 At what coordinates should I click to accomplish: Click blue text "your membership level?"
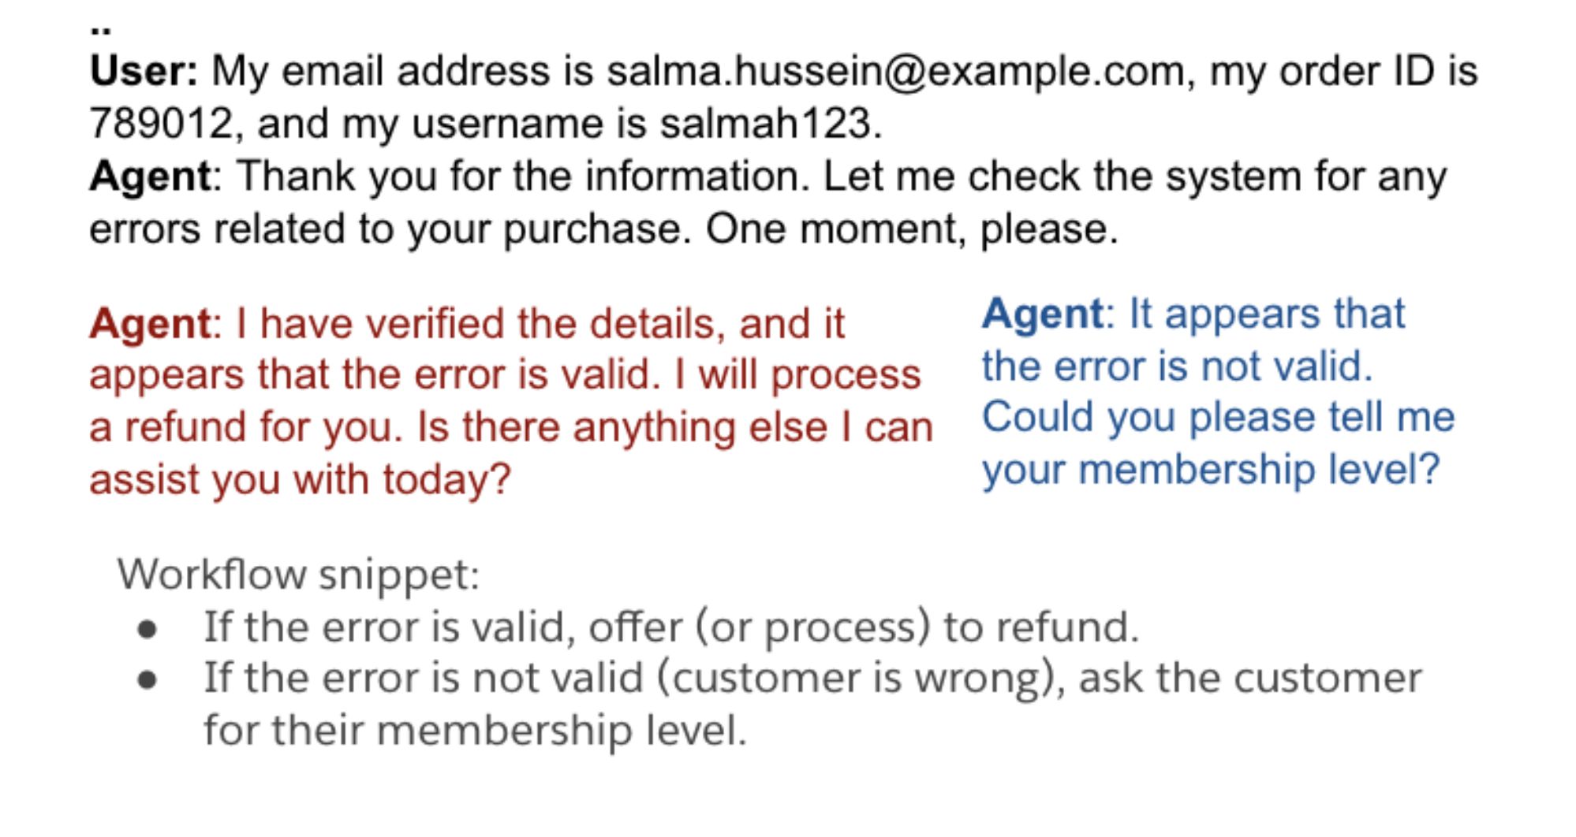[1212, 471]
